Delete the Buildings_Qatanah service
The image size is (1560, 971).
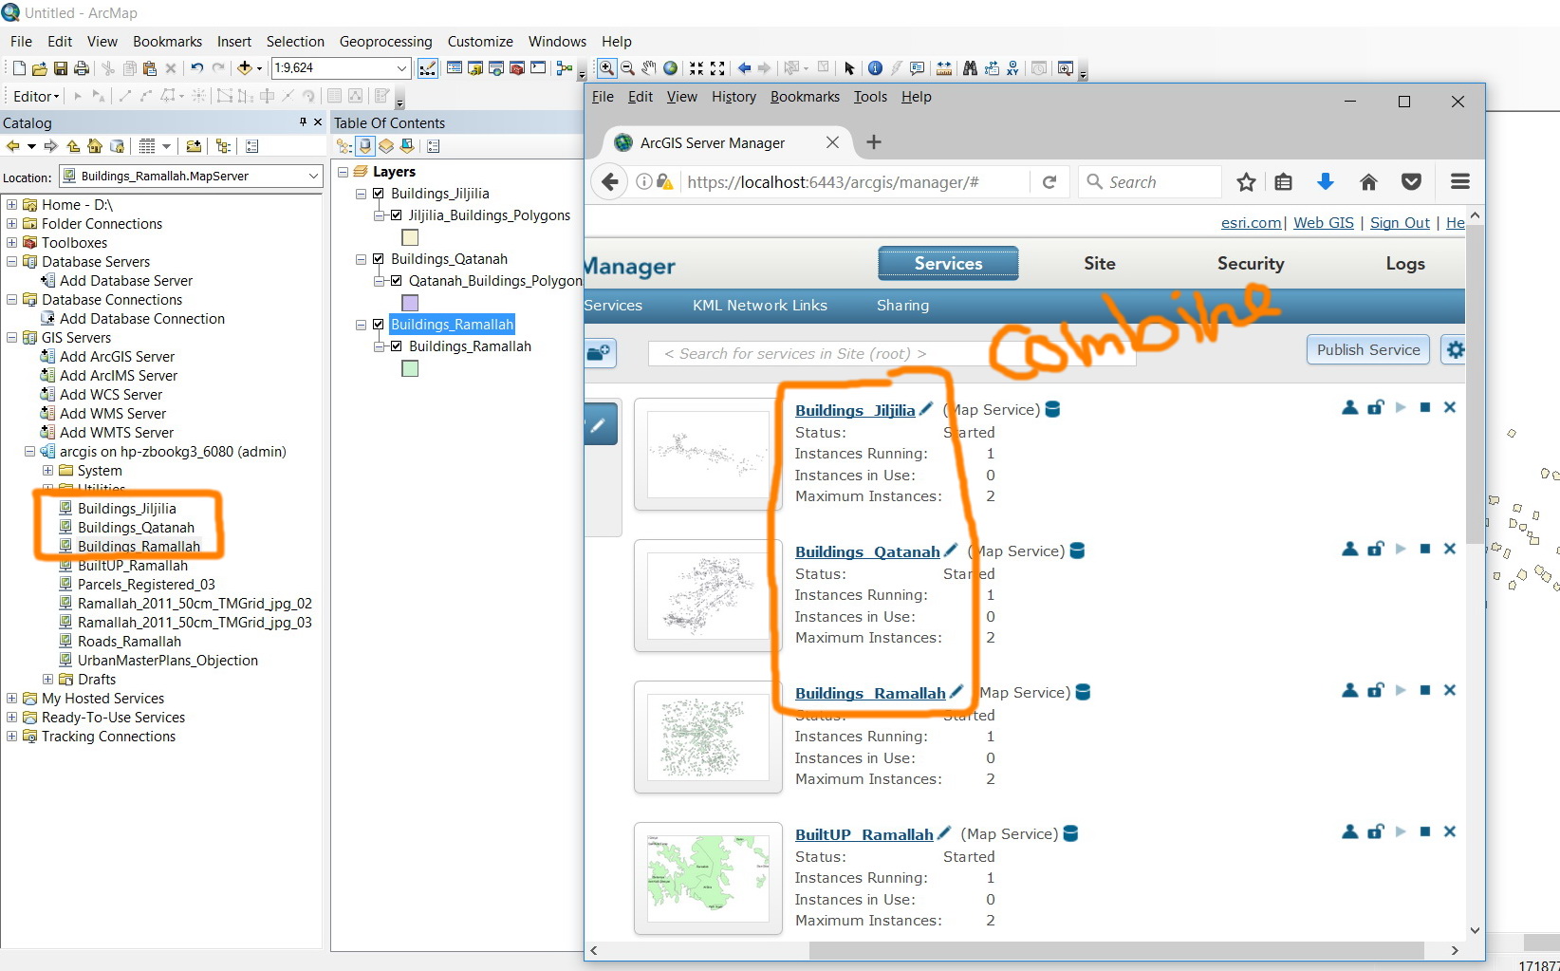click(x=1450, y=549)
